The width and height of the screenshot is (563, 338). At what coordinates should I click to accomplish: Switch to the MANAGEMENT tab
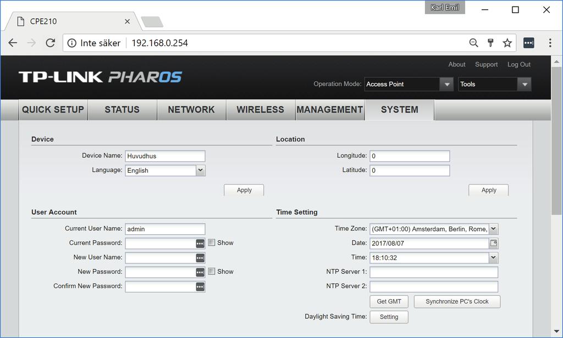(x=330, y=110)
